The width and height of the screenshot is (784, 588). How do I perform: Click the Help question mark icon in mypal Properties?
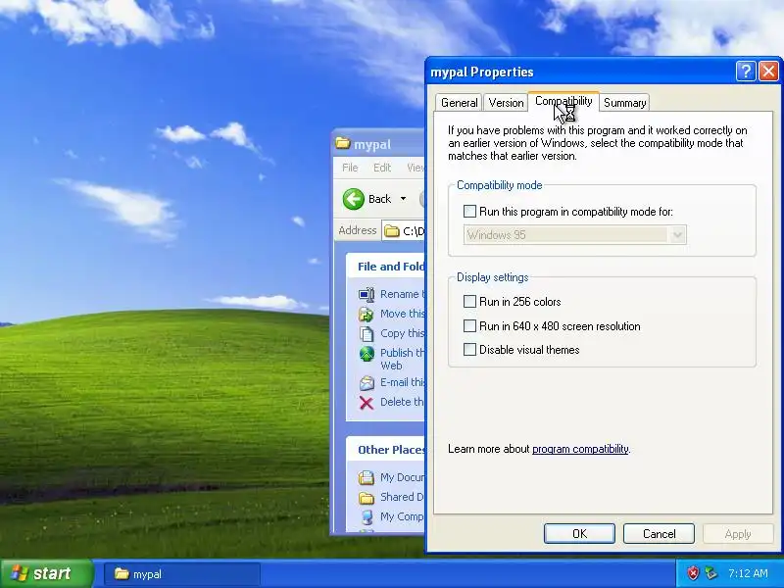pos(746,72)
